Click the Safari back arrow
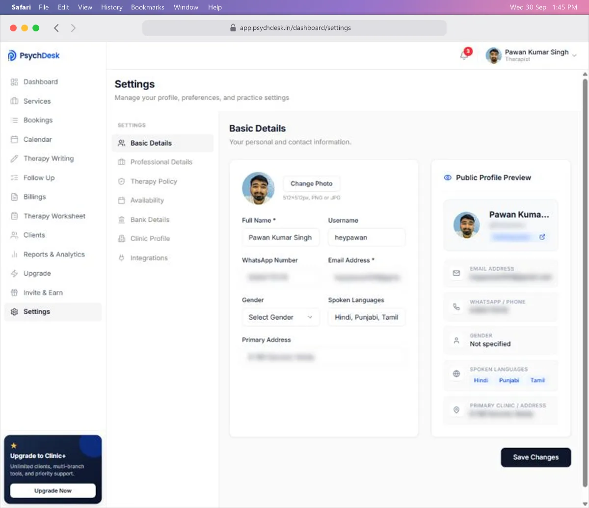 click(x=56, y=28)
